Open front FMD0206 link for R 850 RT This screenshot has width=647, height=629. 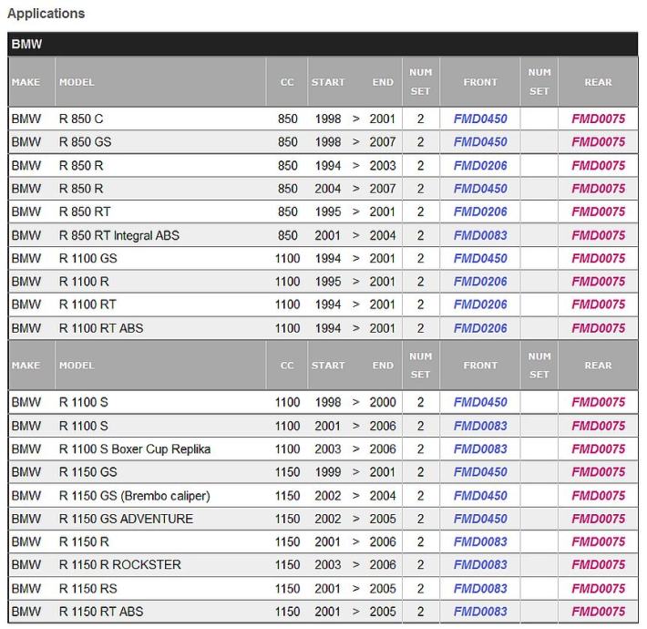point(480,211)
